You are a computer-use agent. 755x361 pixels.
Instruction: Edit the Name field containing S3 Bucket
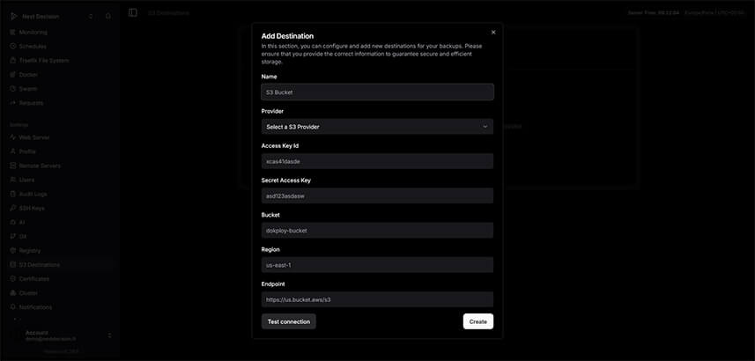tap(377, 92)
